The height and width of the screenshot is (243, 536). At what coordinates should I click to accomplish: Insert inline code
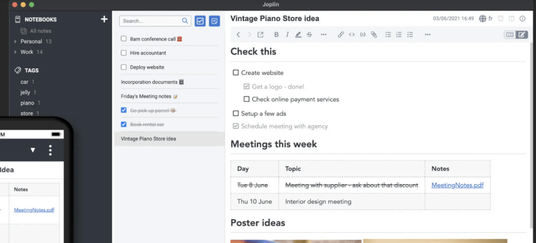(x=351, y=34)
